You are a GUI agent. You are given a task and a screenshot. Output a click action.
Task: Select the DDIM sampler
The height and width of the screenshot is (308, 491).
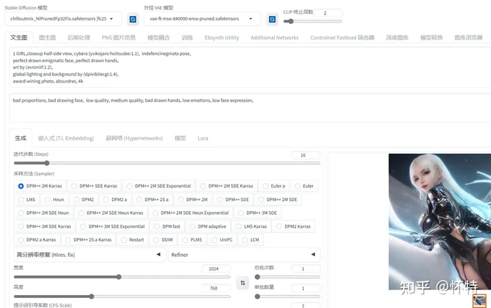163,240
